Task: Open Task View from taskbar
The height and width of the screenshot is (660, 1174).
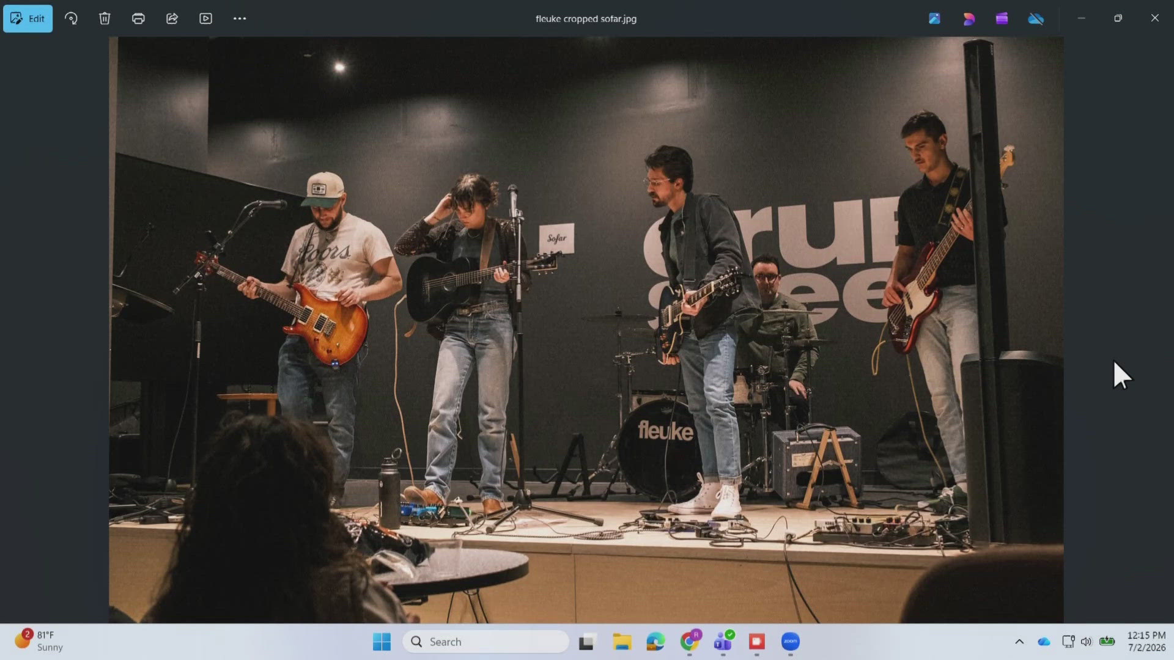Action: click(587, 642)
